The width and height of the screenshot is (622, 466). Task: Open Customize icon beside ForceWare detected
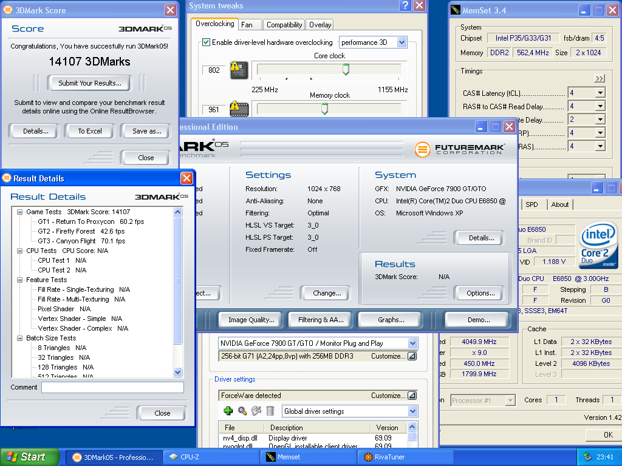coord(412,396)
